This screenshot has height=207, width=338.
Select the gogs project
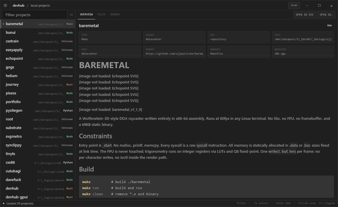pyautogui.click(x=38, y=67)
